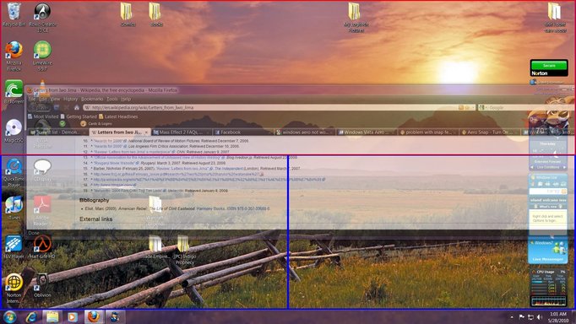Open the Half-Life desktop shortcut
This screenshot has width=576, height=324.
42,247
